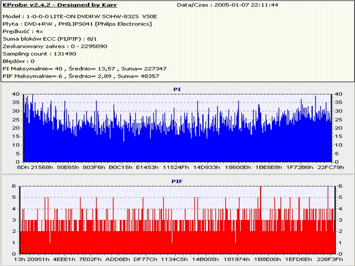Click the 'Błędów : 0' line
This screenshot has height=266, width=355.
pyautogui.click(x=18, y=62)
